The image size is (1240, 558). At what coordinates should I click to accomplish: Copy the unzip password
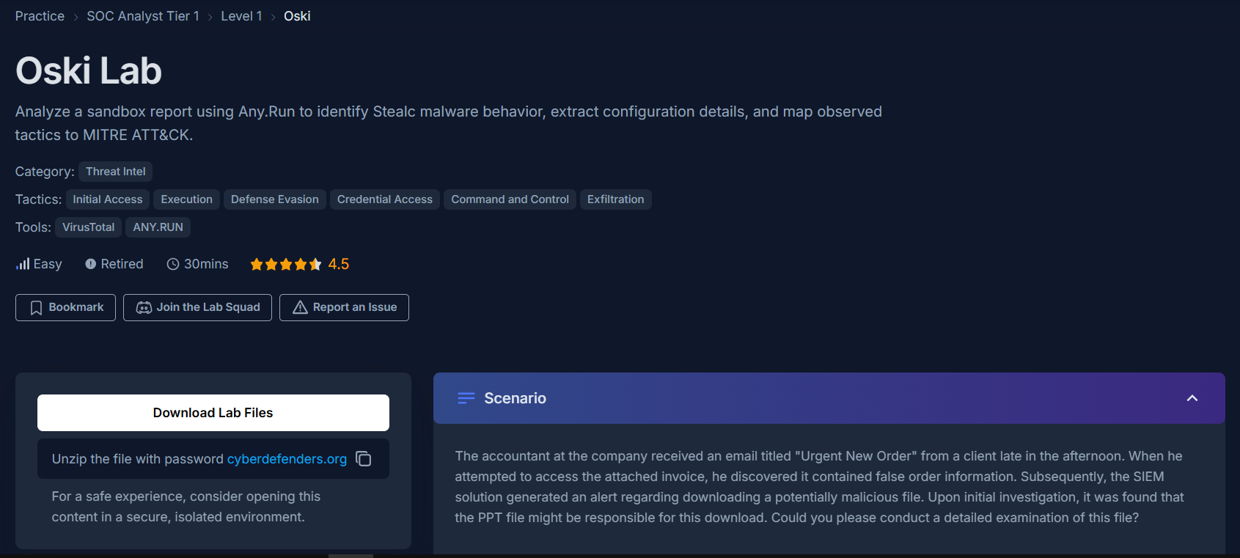[x=364, y=459]
